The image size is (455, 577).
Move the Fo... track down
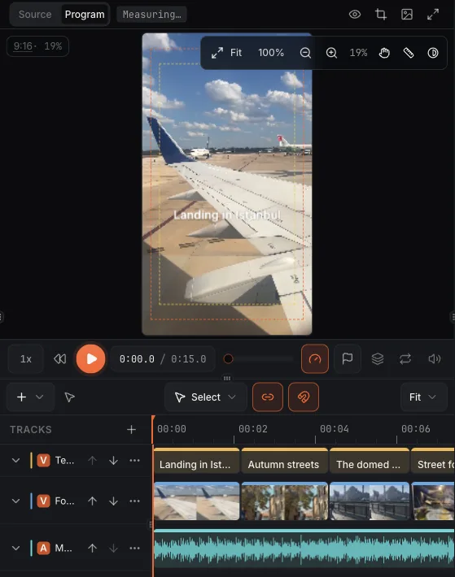pyautogui.click(x=113, y=501)
